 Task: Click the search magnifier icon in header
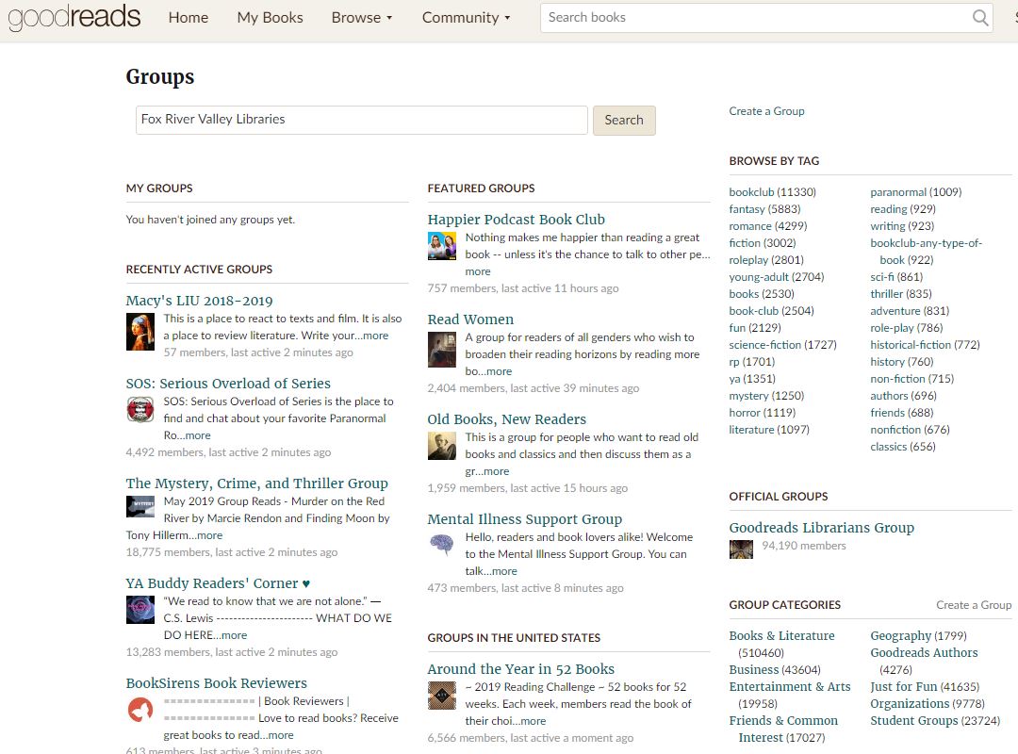coord(980,18)
